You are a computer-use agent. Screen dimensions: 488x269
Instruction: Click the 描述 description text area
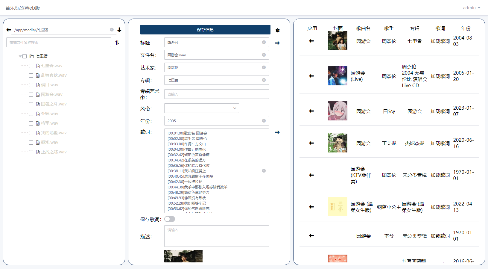pos(217,236)
